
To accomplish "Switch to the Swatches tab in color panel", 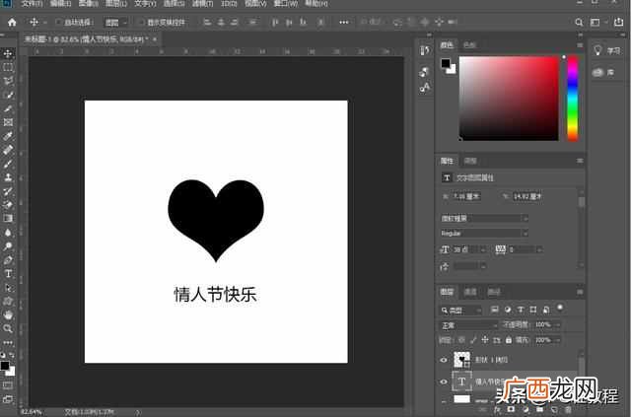I will pos(469,45).
